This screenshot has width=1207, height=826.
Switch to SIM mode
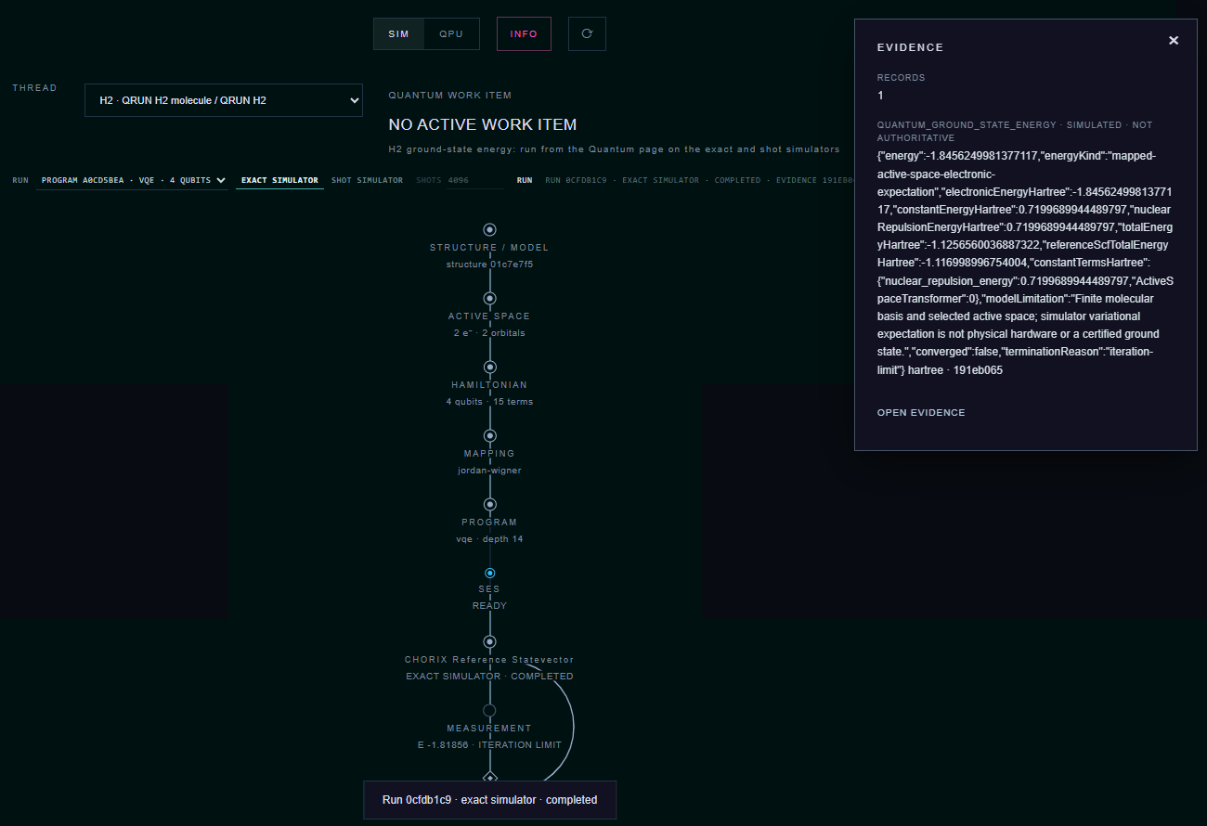(x=399, y=33)
